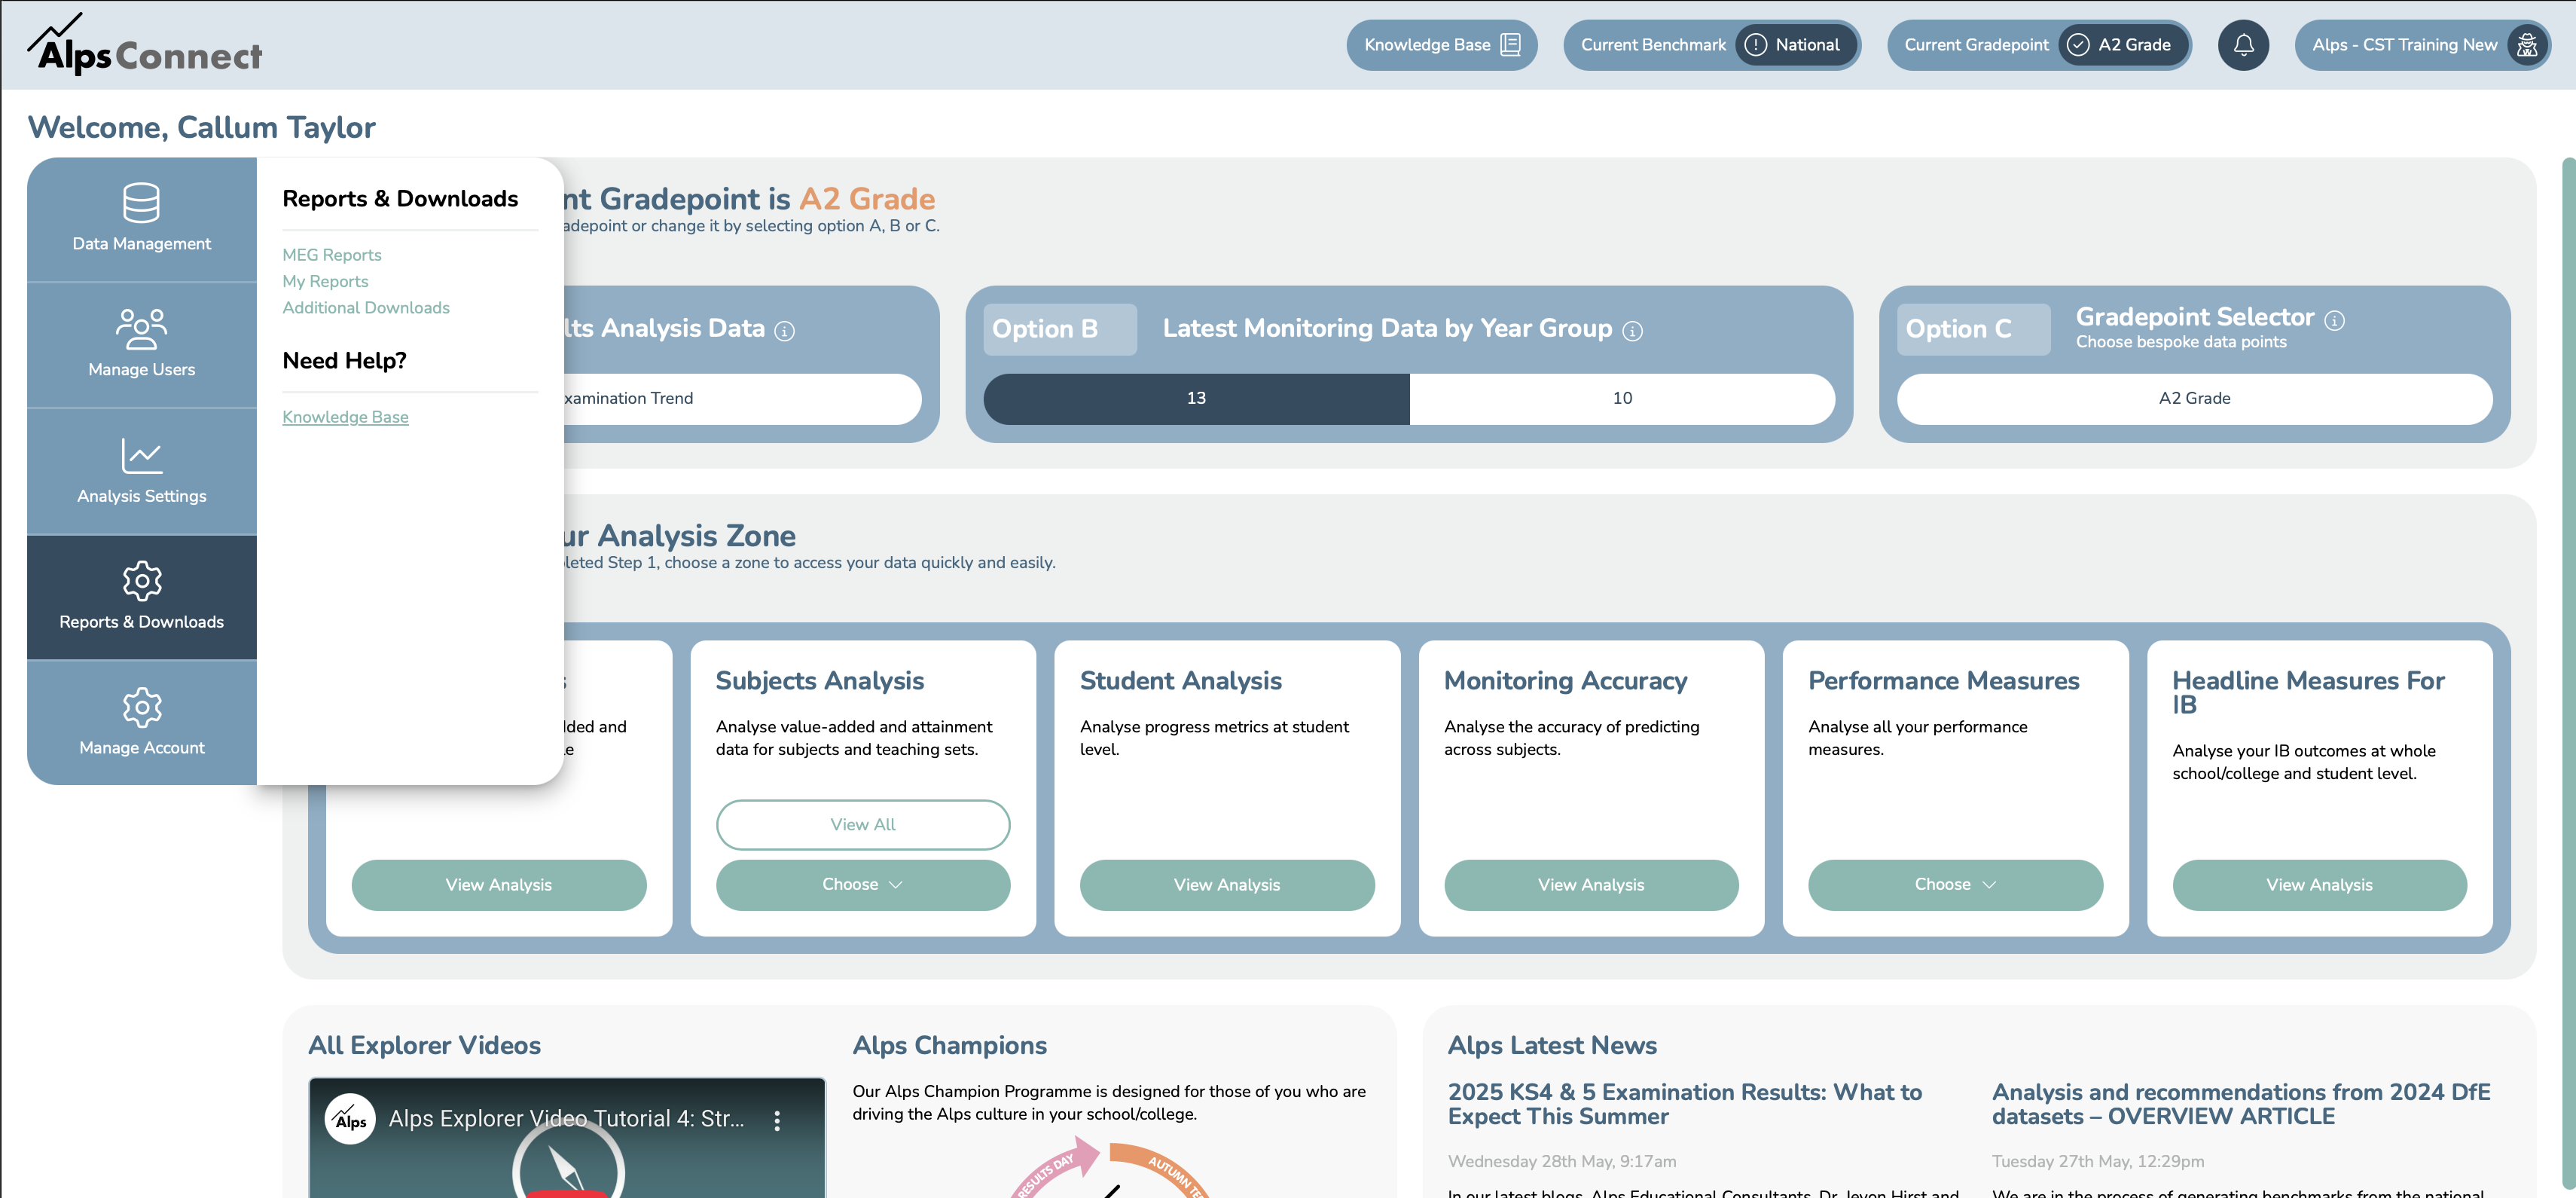Click the A2 Grade checkmark icon
The height and width of the screenshot is (1198, 2576).
2077,45
